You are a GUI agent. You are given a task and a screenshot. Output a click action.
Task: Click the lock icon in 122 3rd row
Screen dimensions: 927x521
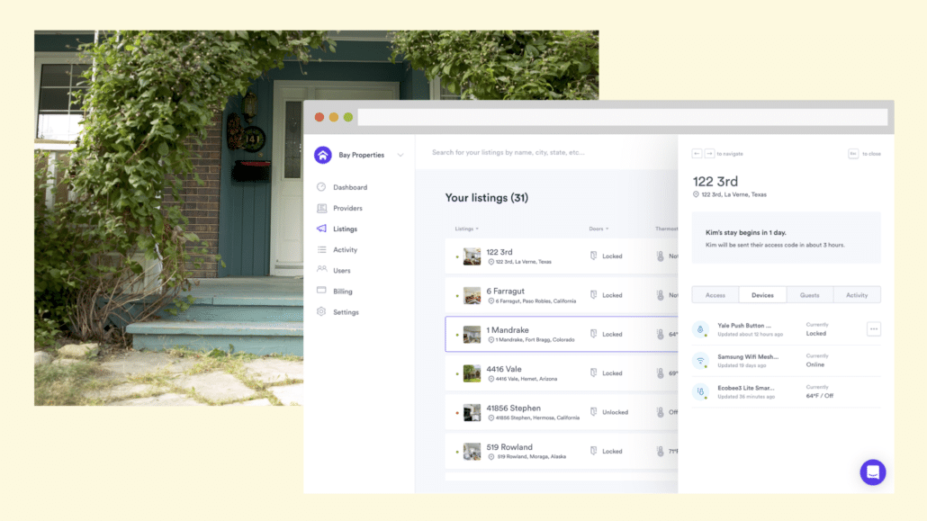click(594, 256)
